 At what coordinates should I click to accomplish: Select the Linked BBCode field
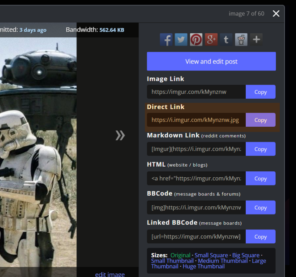pos(196,236)
